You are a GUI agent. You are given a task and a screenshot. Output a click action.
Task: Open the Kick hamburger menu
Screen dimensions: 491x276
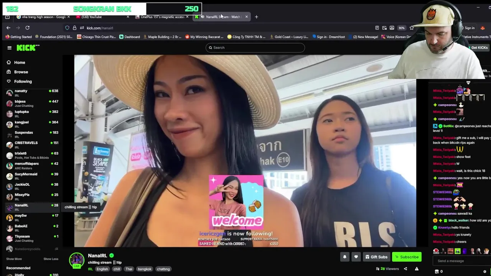point(9,48)
